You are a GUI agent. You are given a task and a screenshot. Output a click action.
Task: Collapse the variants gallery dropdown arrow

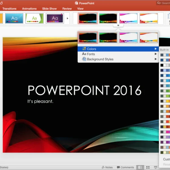point(118,25)
